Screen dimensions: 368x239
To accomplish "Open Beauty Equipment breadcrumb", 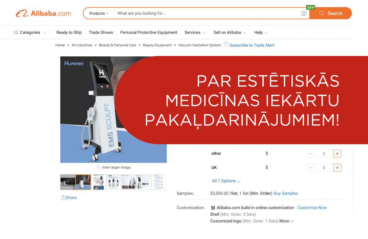I will click(157, 45).
